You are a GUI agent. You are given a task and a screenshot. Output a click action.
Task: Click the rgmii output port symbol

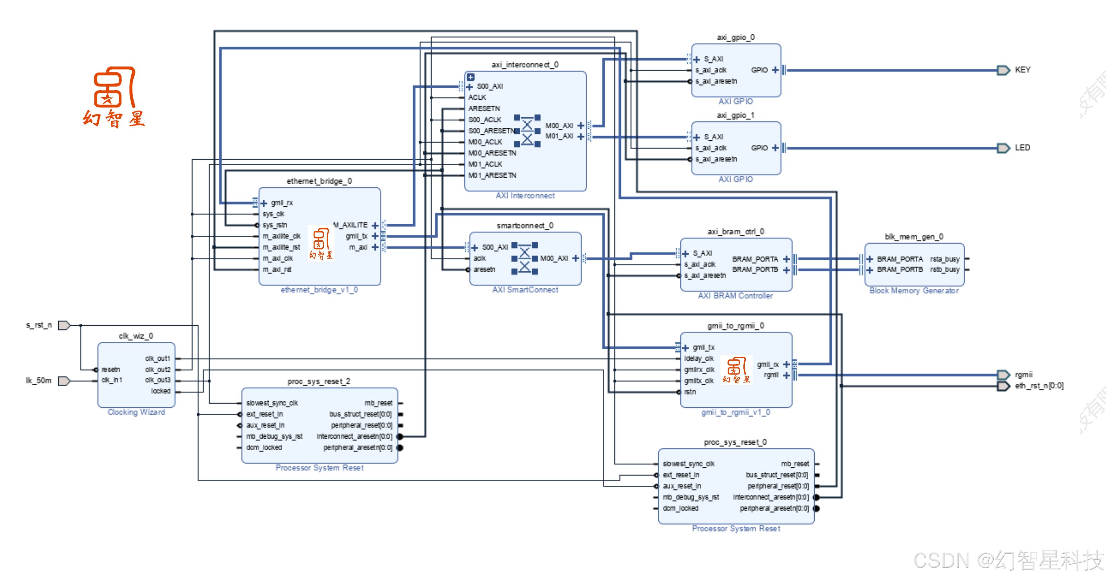point(1003,375)
